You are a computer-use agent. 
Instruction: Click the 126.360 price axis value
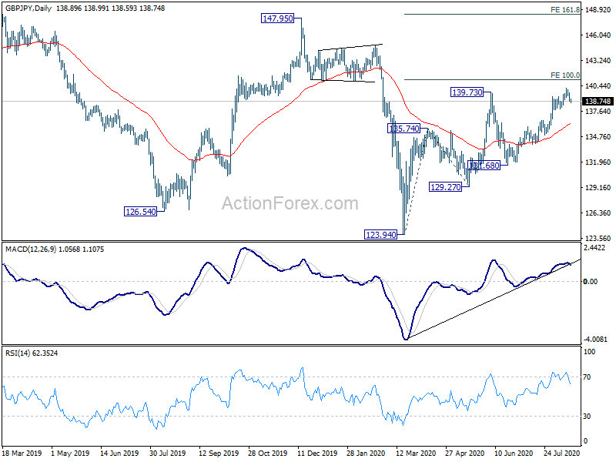pyautogui.click(x=598, y=213)
